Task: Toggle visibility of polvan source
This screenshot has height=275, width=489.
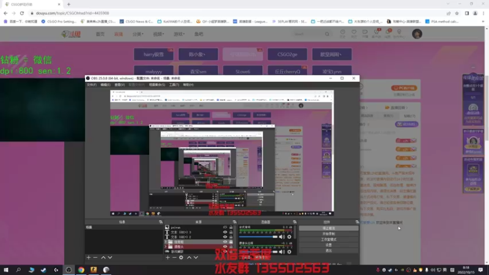Action: click(x=225, y=227)
